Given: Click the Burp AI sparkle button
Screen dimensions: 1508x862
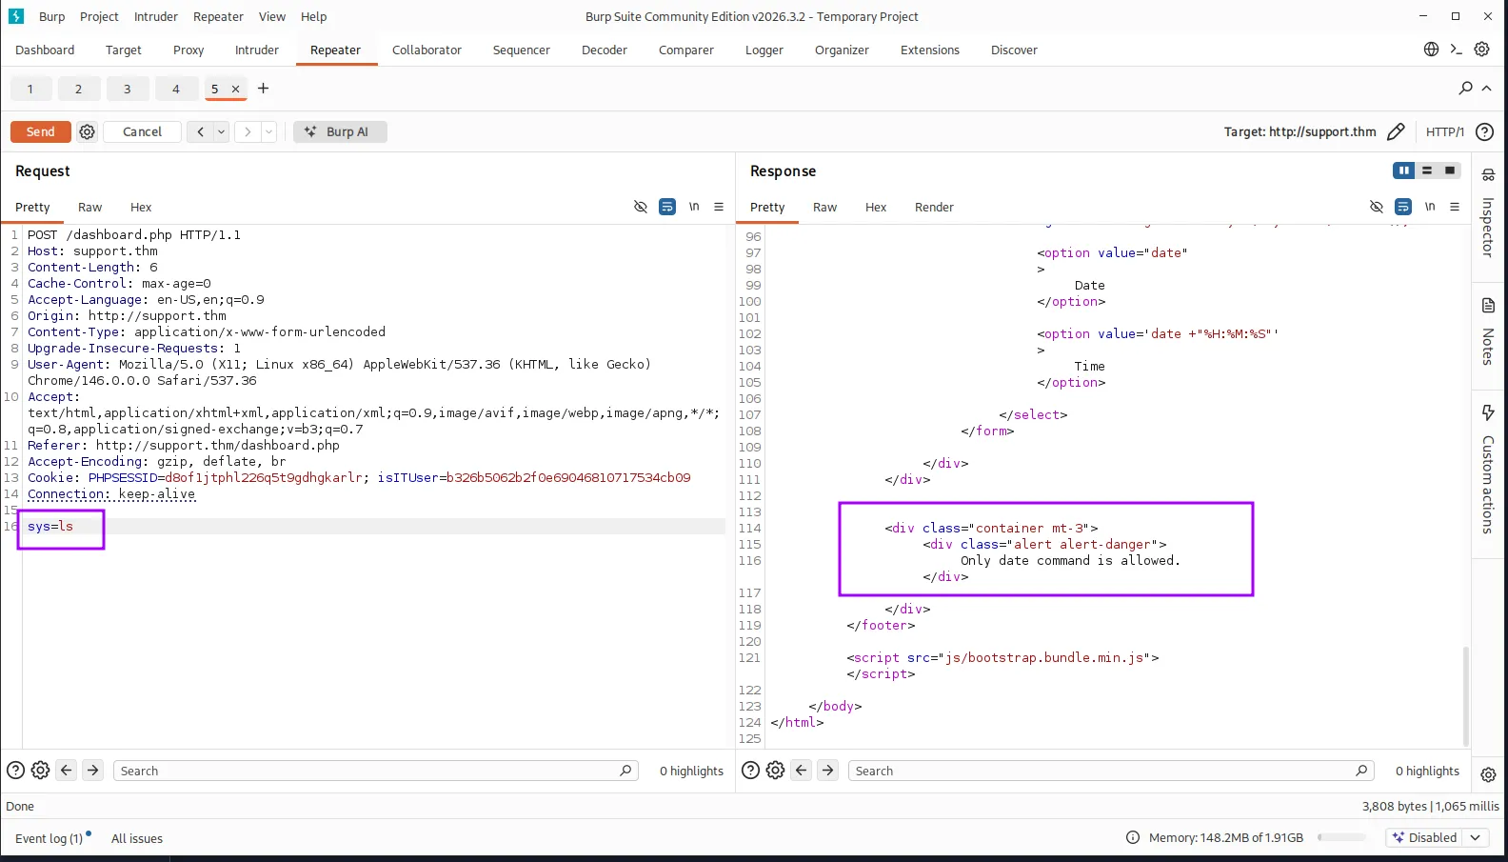Looking at the screenshot, I should pos(340,131).
